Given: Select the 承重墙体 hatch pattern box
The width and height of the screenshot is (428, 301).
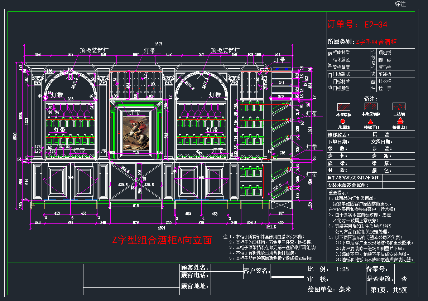Looking at the screenshot, I should [x=344, y=107].
